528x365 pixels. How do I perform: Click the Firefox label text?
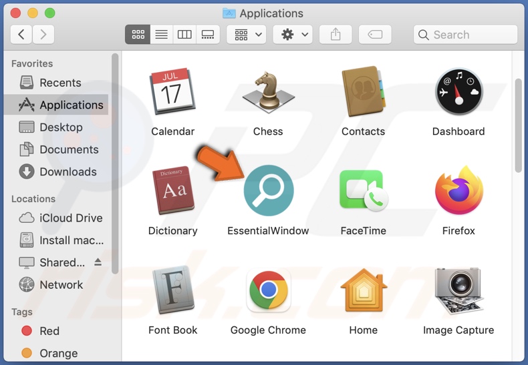(x=458, y=231)
